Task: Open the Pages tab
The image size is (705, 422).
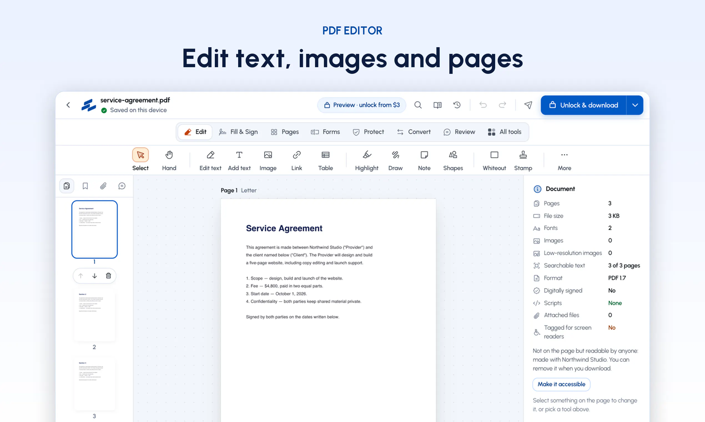Action: pyautogui.click(x=285, y=132)
